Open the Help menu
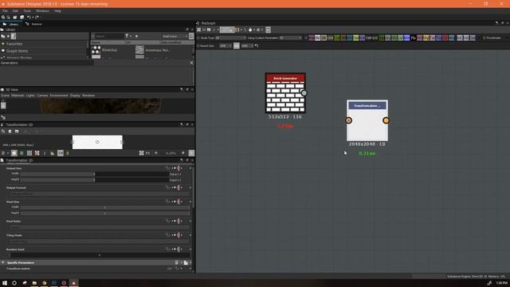510x287 pixels. pyautogui.click(x=57, y=10)
